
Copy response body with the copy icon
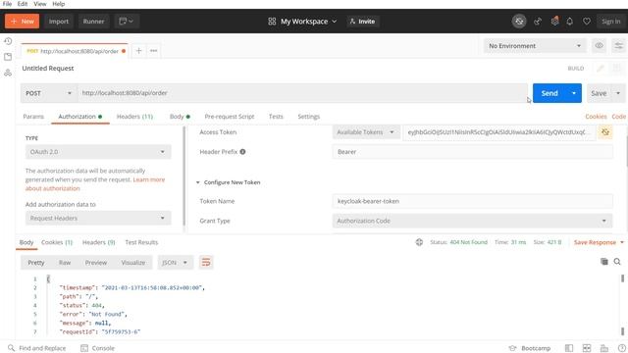(x=604, y=262)
